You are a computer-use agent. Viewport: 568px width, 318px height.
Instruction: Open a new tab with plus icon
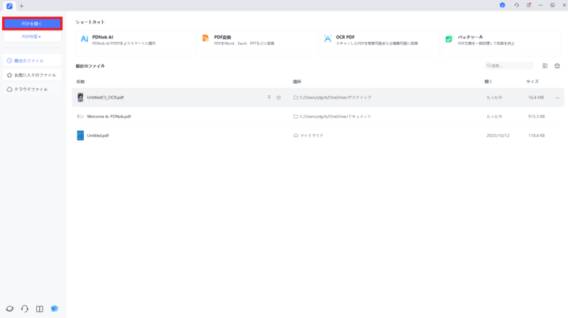pos(21,6)
